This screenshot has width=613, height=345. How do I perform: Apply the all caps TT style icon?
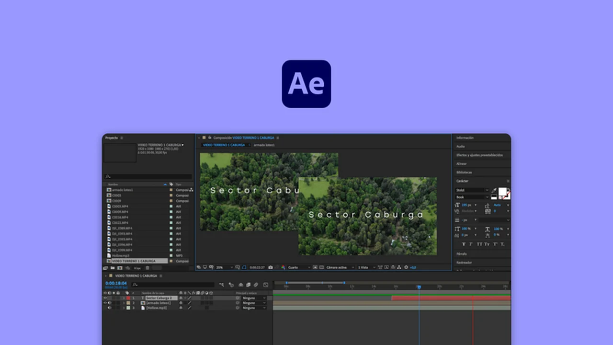click(479, 244)
